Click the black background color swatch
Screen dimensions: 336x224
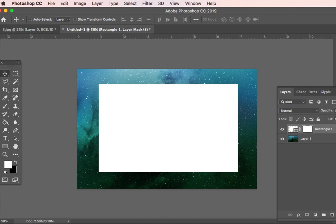point(14,171)
